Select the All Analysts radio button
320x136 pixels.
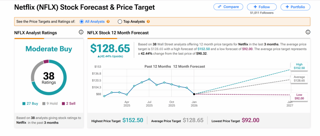pyautogui.click(x=82, y=21)
